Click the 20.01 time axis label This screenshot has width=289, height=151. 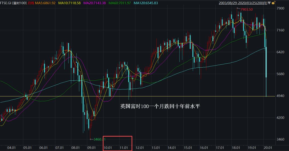[x=268, y=148]
